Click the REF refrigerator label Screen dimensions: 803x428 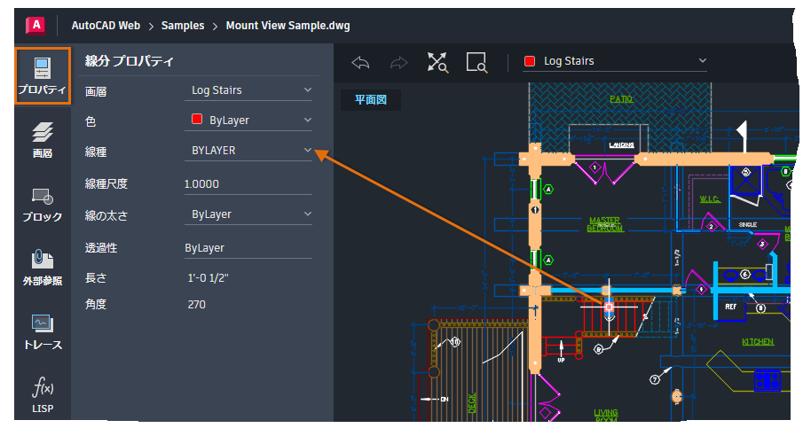coord(731,307)
